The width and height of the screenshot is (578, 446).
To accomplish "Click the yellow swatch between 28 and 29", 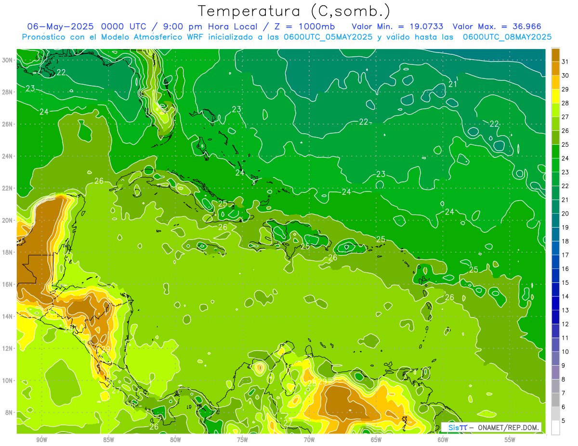I will click(x=555, y=96).
